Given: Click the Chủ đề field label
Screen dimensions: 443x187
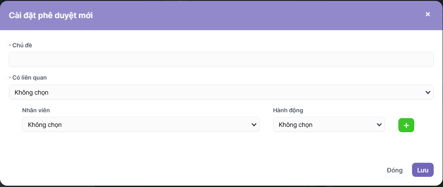Looking at the screenshot, I should pyautogui.click(x=23, y=45).
